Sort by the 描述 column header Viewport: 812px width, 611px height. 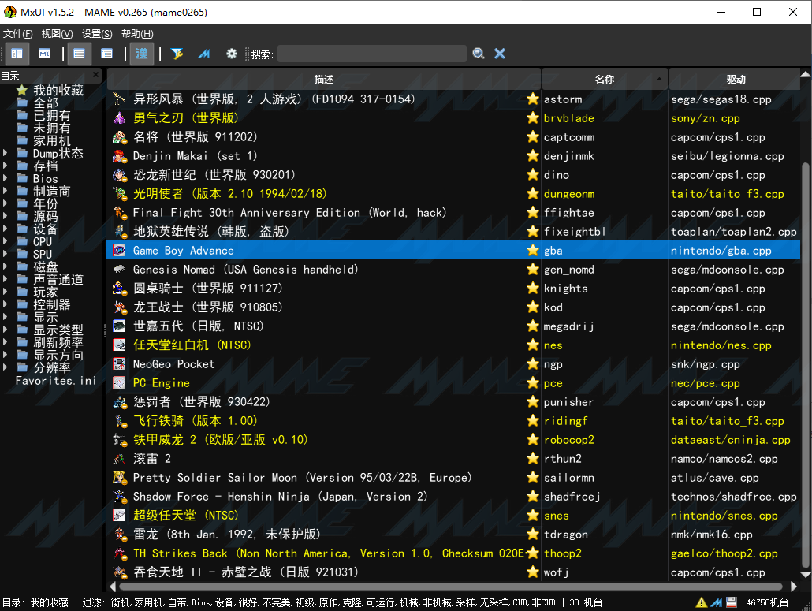pos(324,79)
